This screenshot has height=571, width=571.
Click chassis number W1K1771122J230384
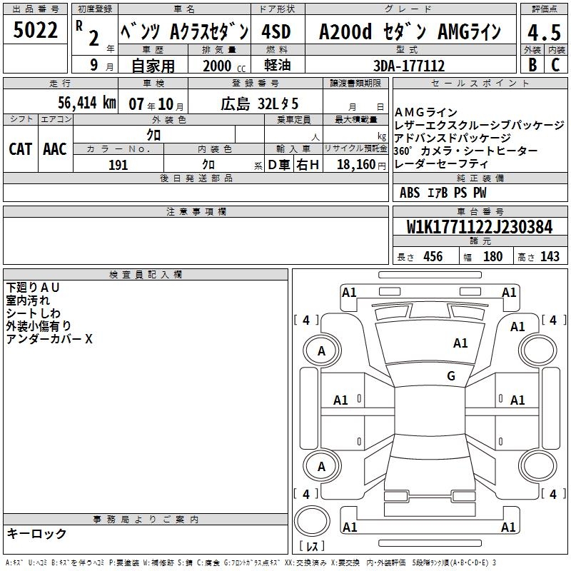(479, 227)
